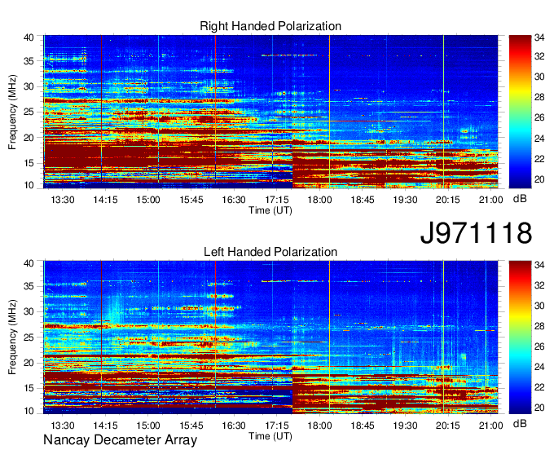Click 40 MHz label on top frequency axis
The height and width of the screenshot is (450, 554).
click(x=29, y=37)
